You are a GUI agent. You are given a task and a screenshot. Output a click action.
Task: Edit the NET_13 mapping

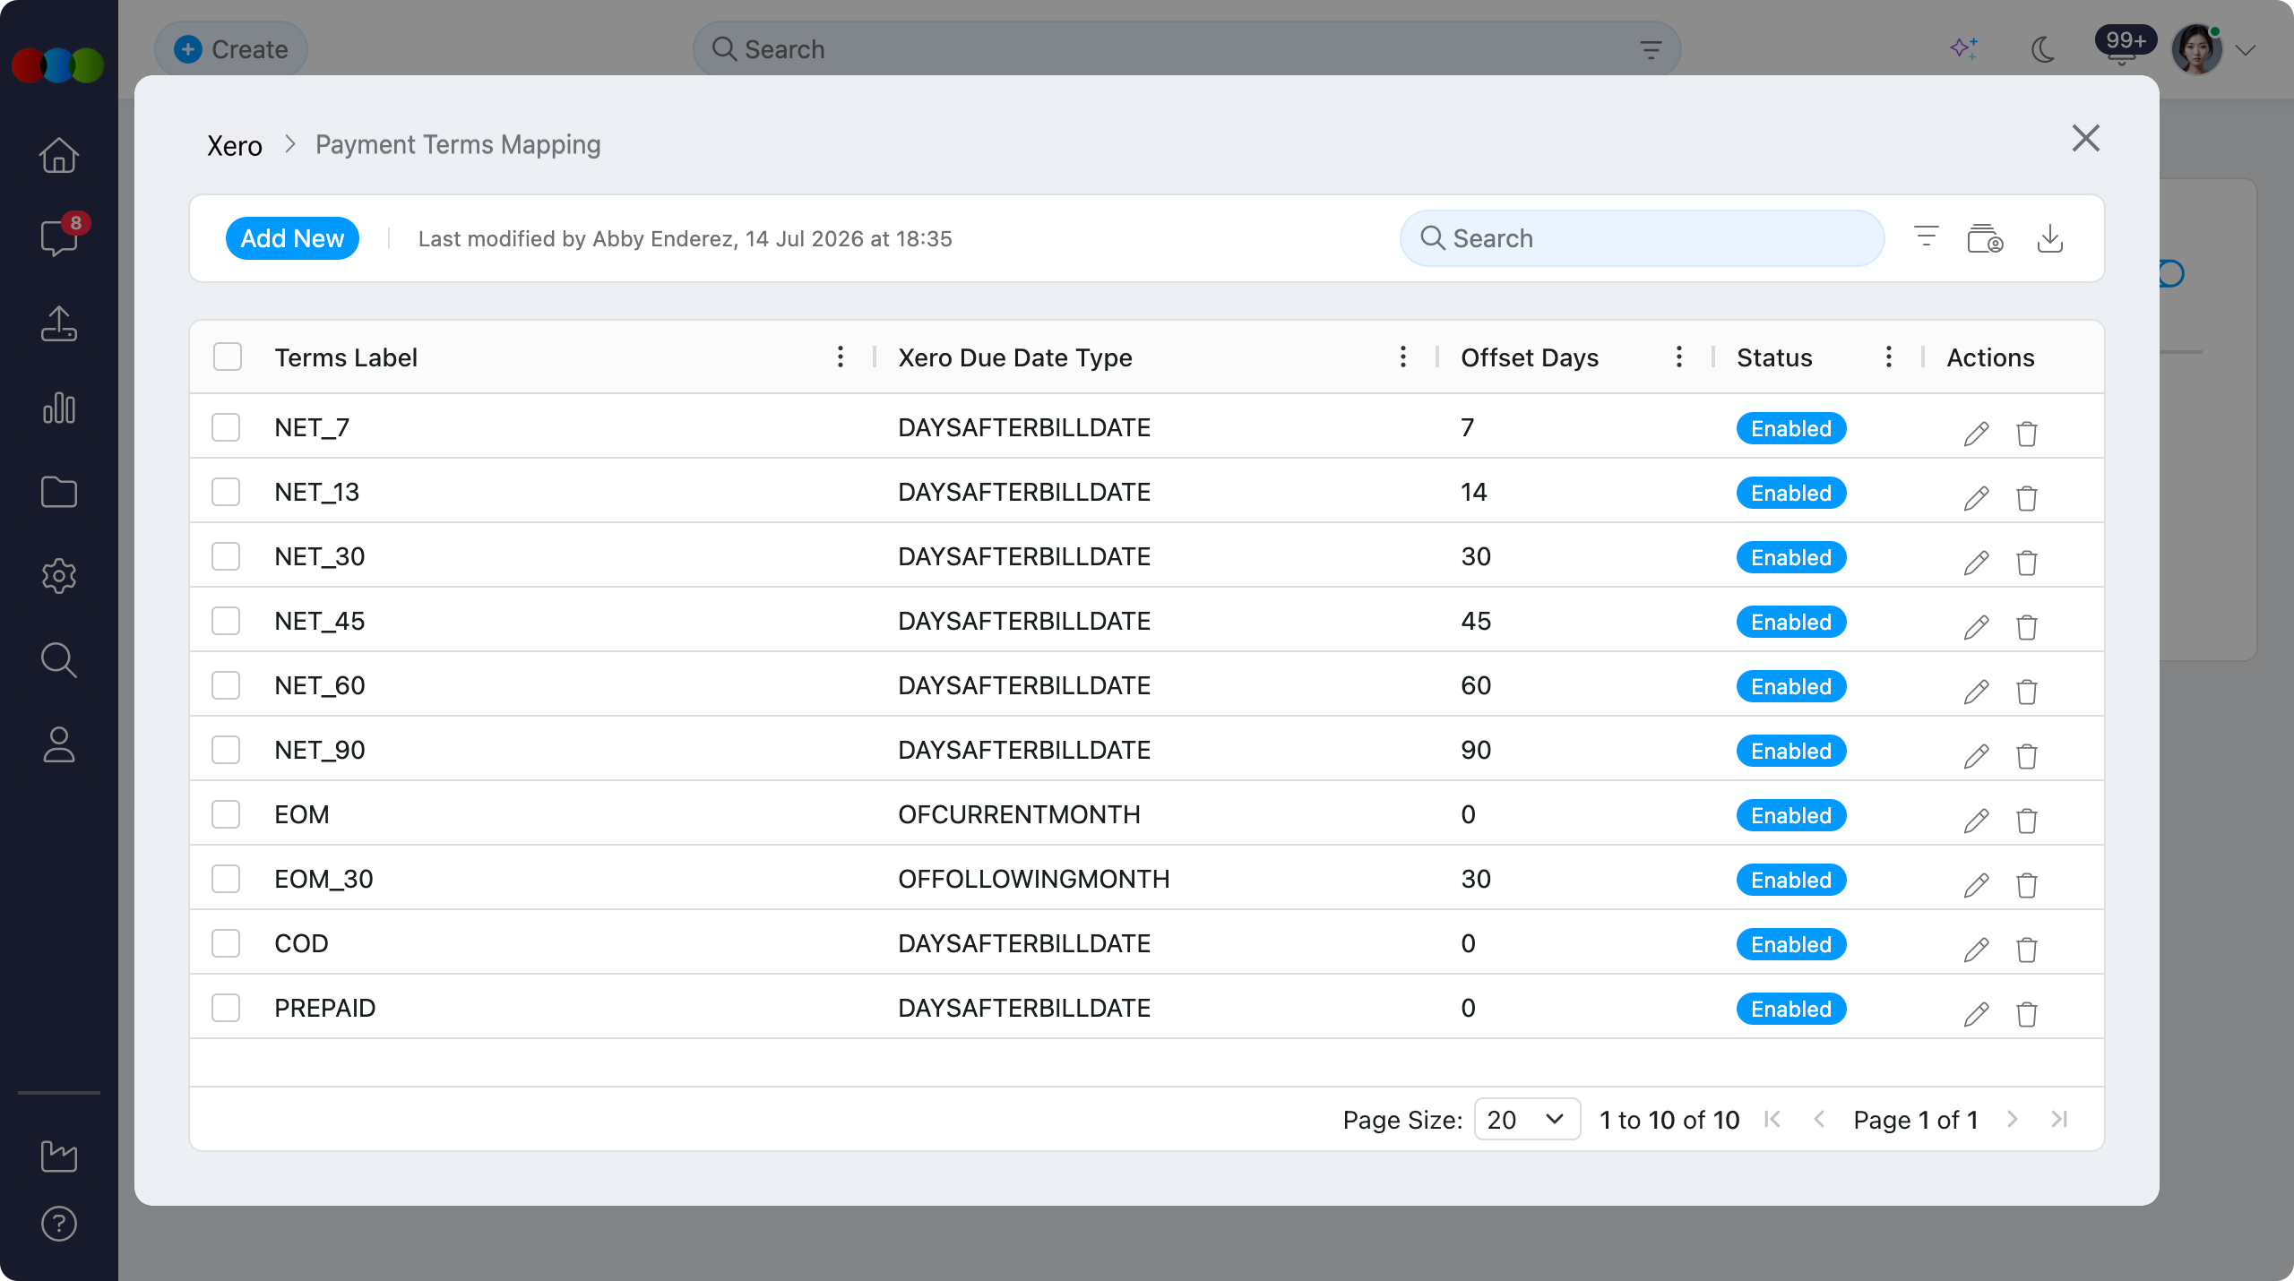(1976, 497)
